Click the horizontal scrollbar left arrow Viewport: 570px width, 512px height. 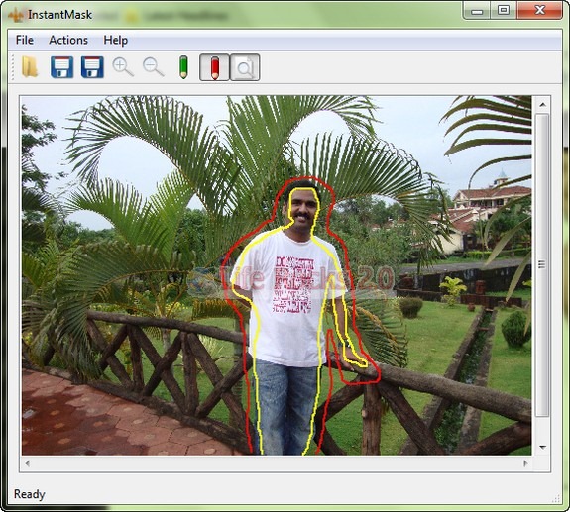click(28, 463)
